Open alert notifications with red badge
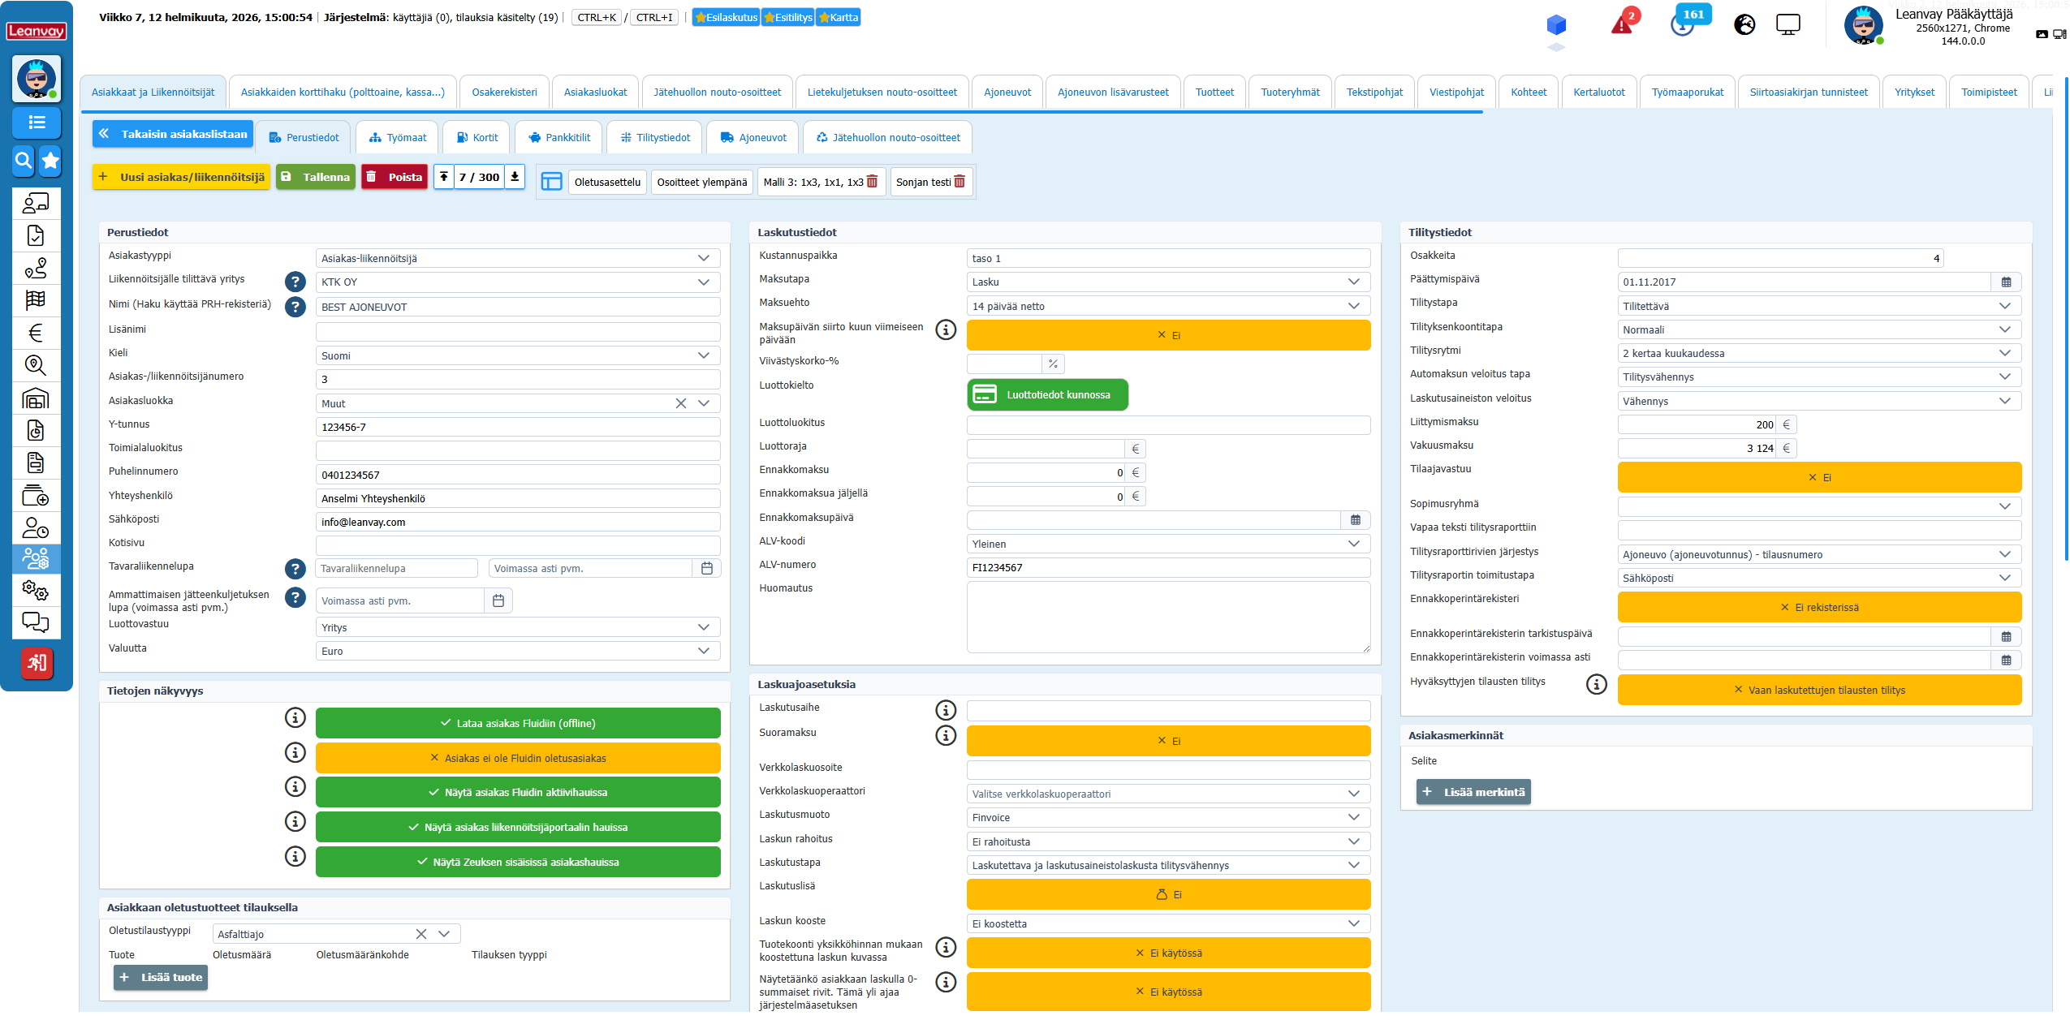Viewport: 2070px width, 1020px height. [x=1623, y=24]
